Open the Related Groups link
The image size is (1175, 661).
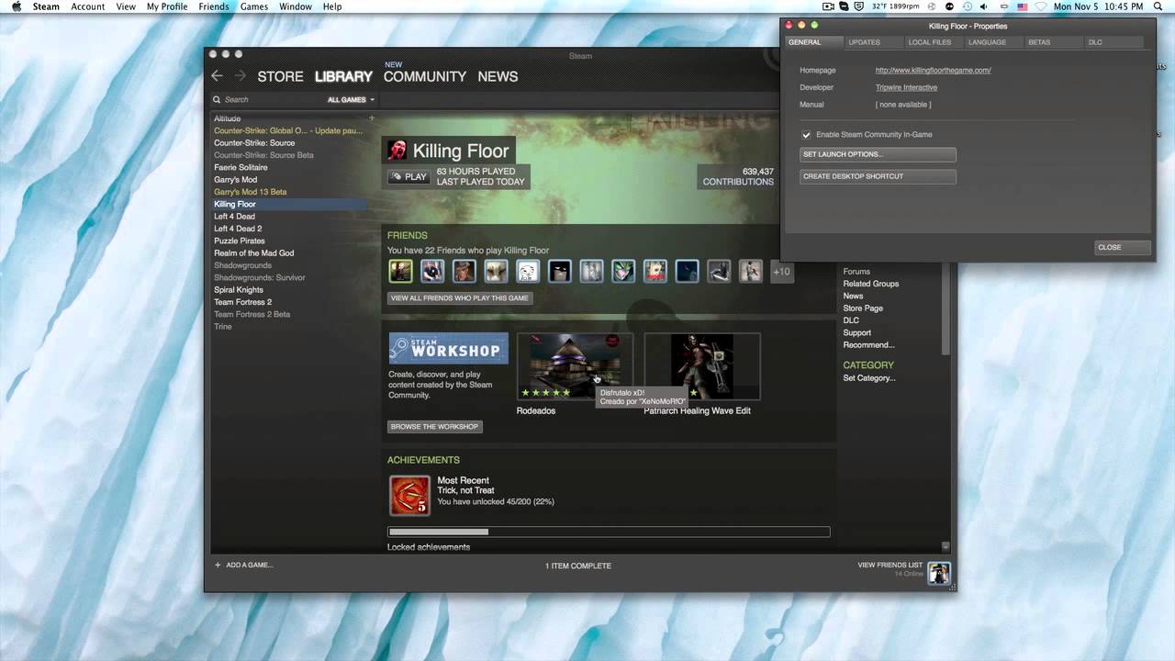pyautogui.click(x=871, y=284)
